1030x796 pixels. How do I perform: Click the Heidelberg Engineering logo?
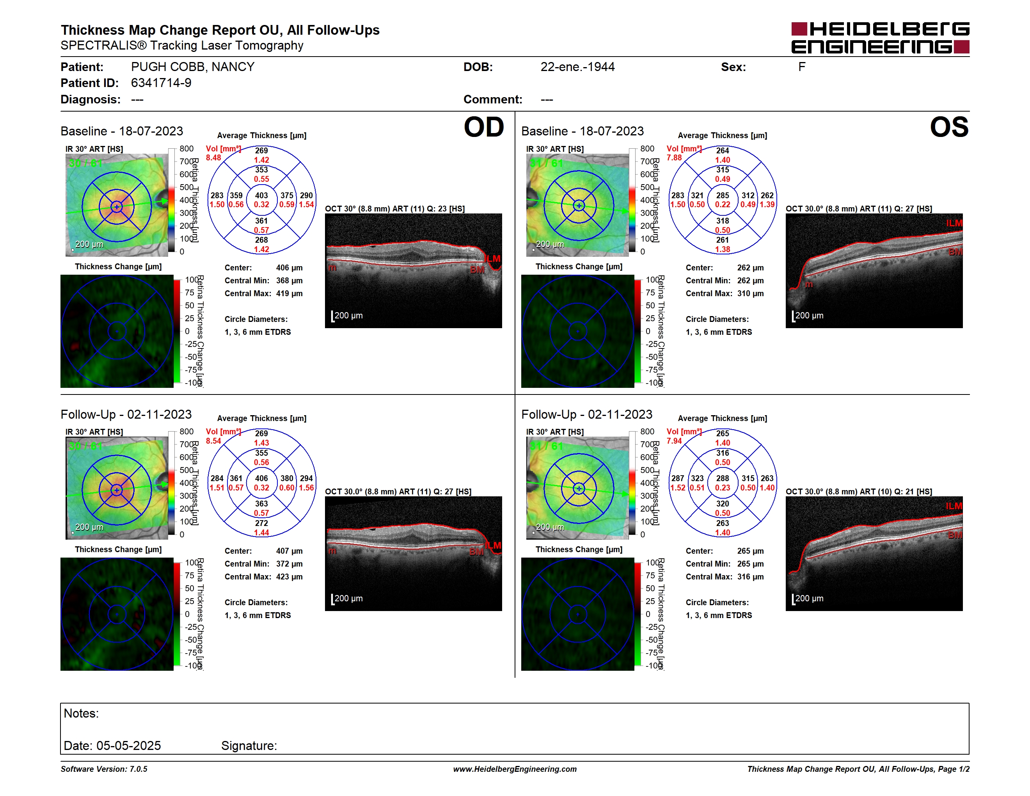880,38
